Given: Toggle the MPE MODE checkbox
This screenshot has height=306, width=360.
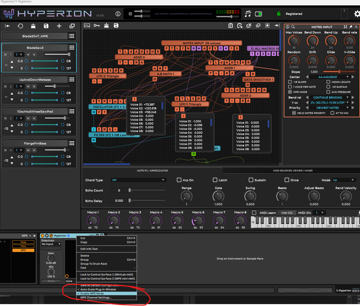Looking at the screenshot, I should (290, 92).
